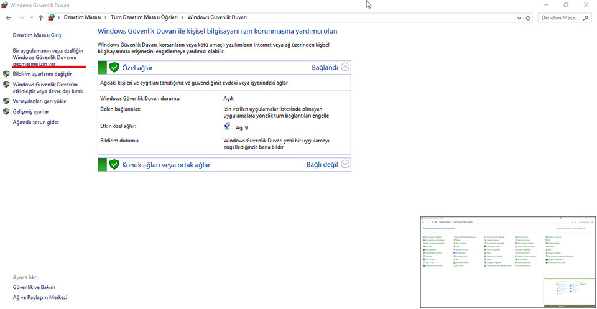
Task: Click the 'Gelen bağlantılar:' label
Action: (121, 109)
